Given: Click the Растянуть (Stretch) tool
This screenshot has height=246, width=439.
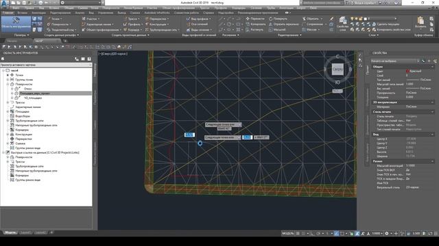Looking at the screenshot, I should pos(254,29).
